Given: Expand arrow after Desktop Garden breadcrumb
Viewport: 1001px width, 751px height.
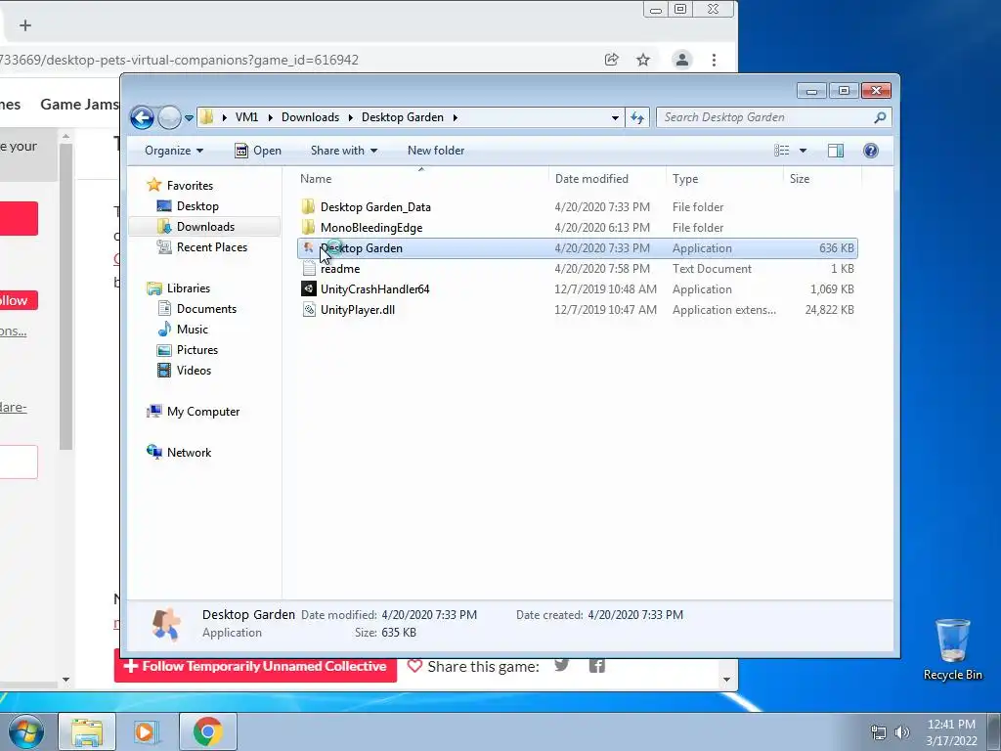Looking at the screenshot, I should pyautogui.click(x=456, y=117).
